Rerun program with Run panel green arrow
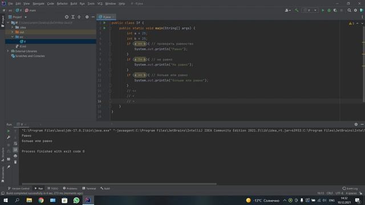Image resolution: width=365 pixels, height=205 pixels. click(x=9, y=131)
